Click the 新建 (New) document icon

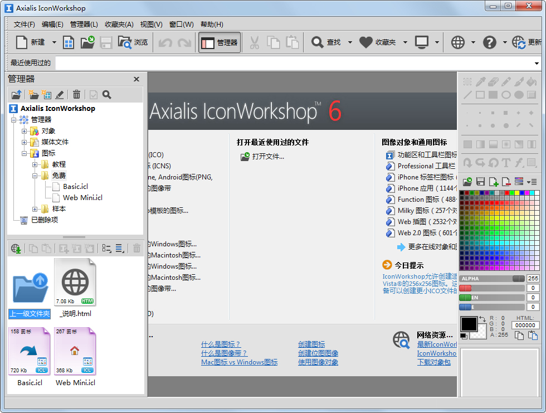coord(22,42)
